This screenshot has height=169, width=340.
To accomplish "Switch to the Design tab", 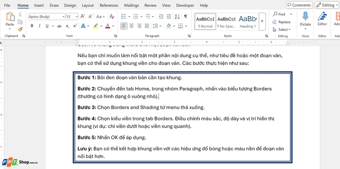I will point(70,6).
